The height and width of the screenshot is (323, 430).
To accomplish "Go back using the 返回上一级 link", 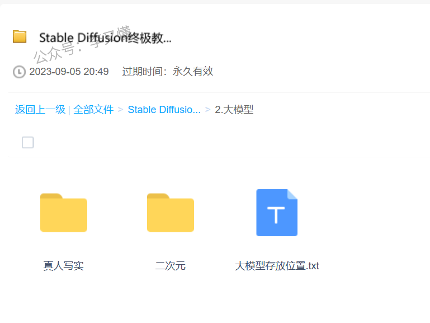I will tap(40, 110).
